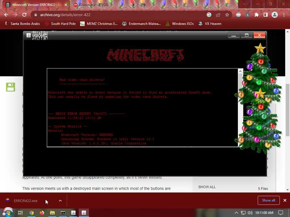Click Show all downloads button
Image resolution: width=290 pixels, height=217 pixels.
[268, 200]
